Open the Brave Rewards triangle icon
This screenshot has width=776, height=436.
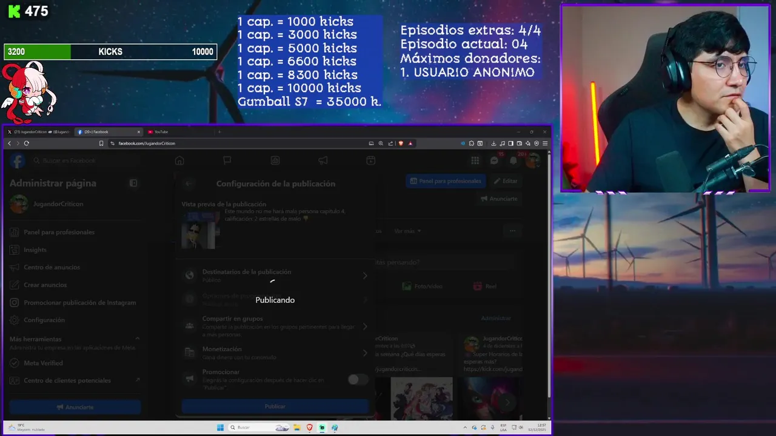tap(410, 144)
